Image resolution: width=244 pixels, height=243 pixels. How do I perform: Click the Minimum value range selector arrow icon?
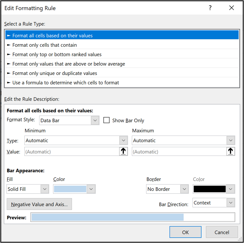point(123,151)
